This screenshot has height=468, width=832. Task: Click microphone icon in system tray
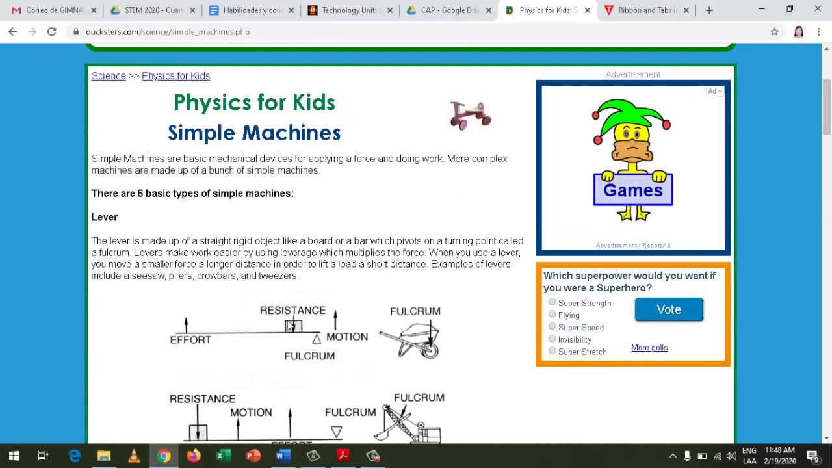[x=687, y=456]
